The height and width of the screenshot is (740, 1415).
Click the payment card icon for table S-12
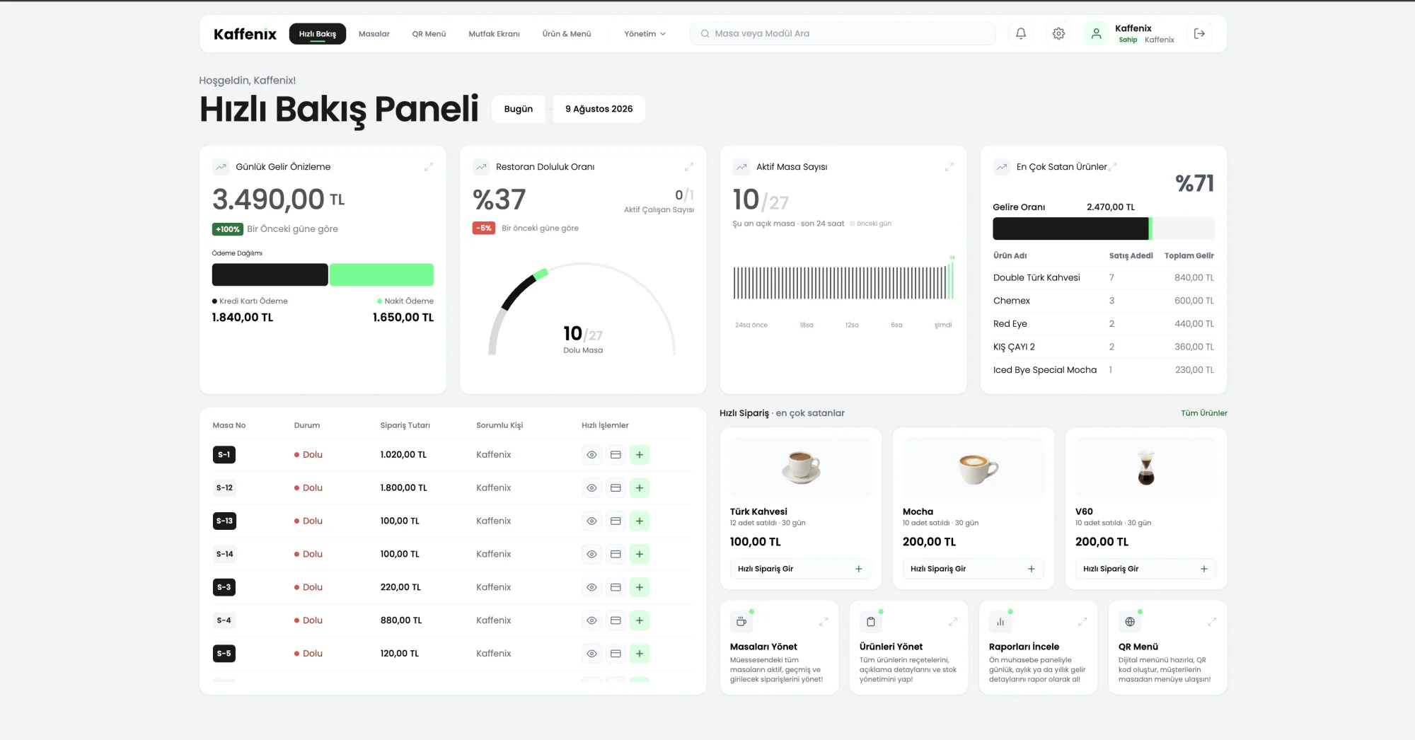(616, 488)
